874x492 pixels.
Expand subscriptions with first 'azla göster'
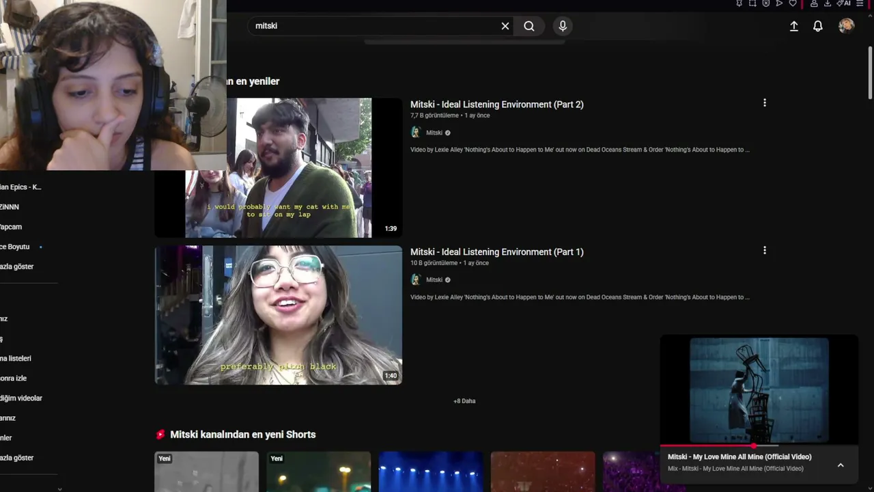[x=17, y=266]
